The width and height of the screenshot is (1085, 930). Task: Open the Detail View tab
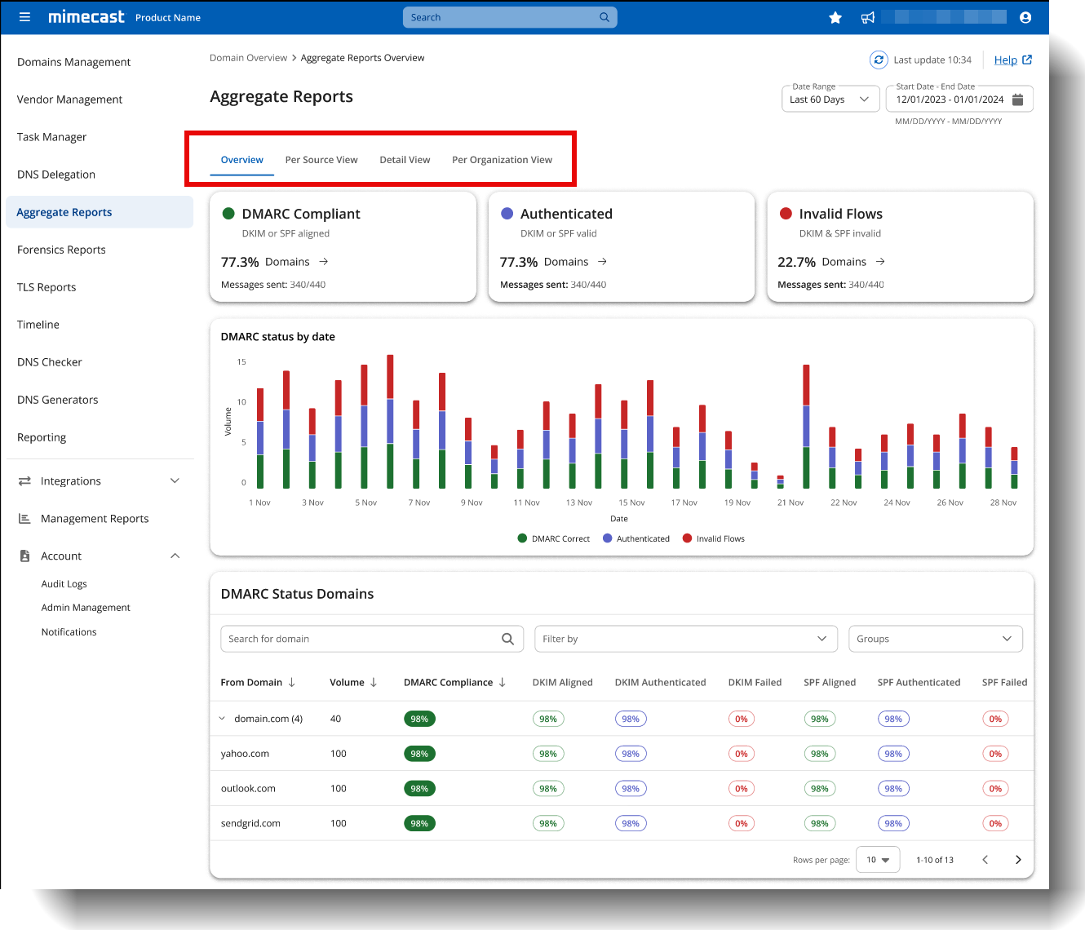pyautogui.click(x=405, y=159)
